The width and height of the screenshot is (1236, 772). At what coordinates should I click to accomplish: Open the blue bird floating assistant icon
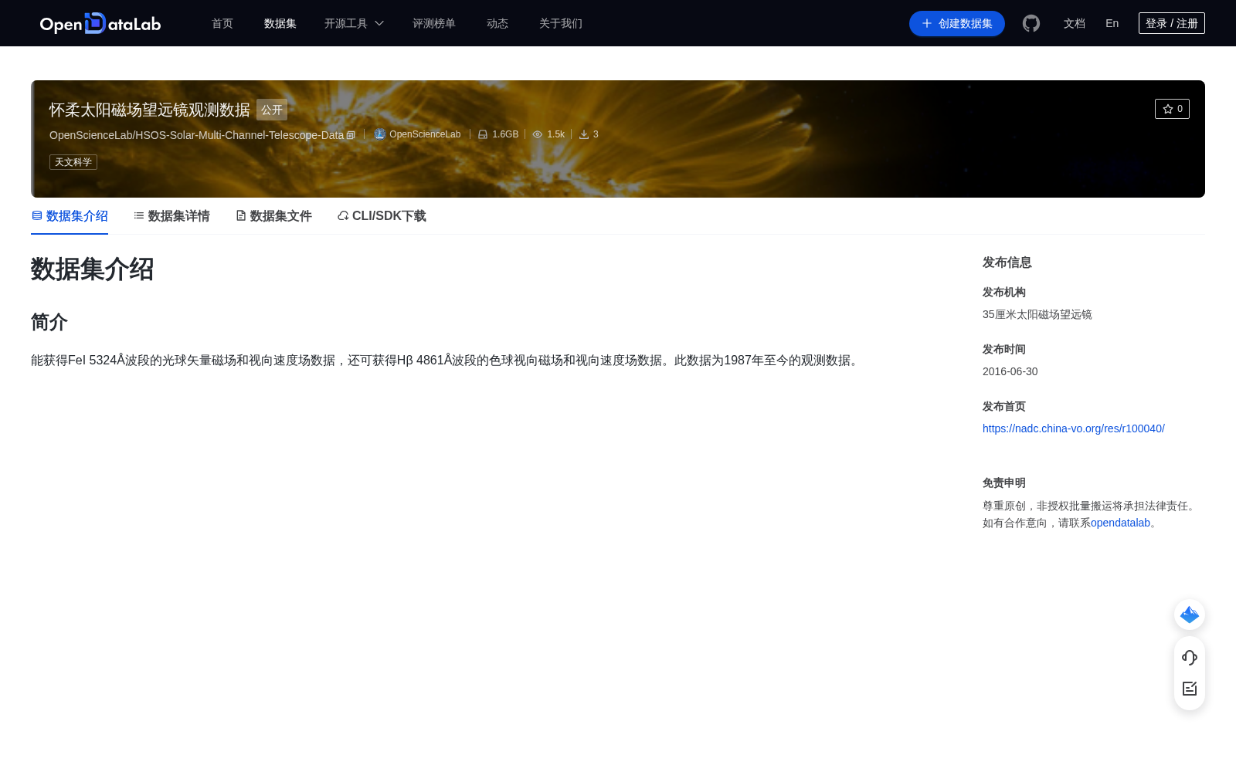point(1190,615)
